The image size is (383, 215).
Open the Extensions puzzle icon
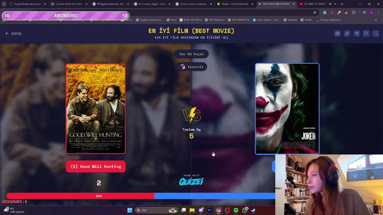354,13
